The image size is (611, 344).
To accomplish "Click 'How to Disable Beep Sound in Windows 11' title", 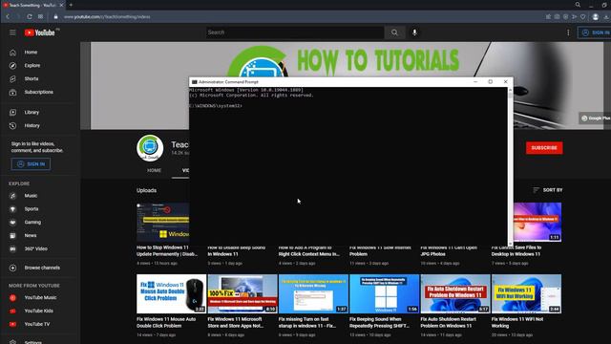I will (236, 250).
